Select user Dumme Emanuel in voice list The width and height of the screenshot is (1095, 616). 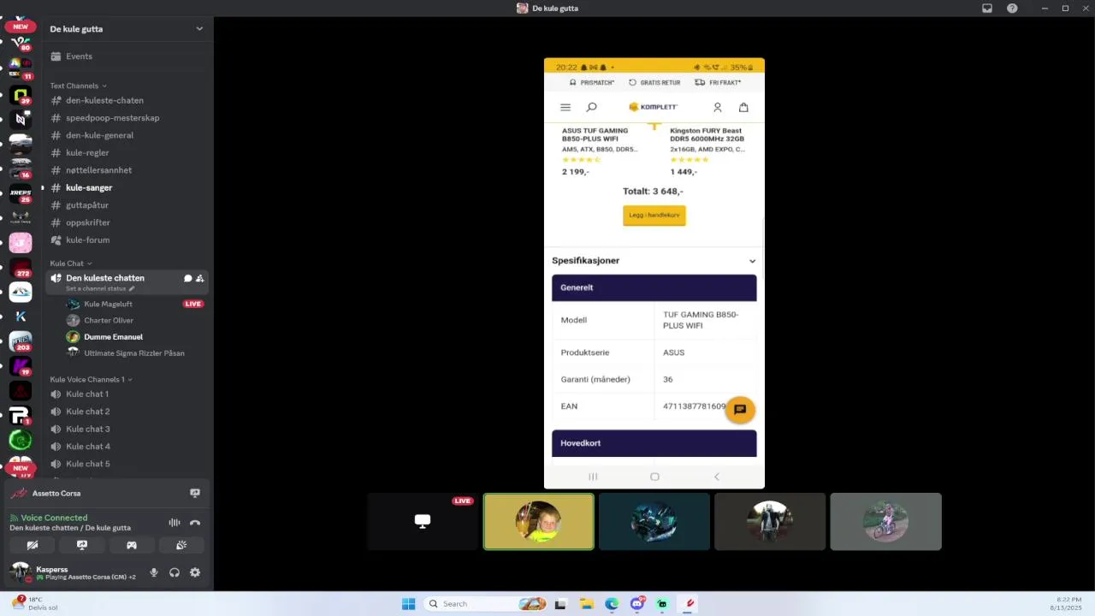(x=135, y=337)
